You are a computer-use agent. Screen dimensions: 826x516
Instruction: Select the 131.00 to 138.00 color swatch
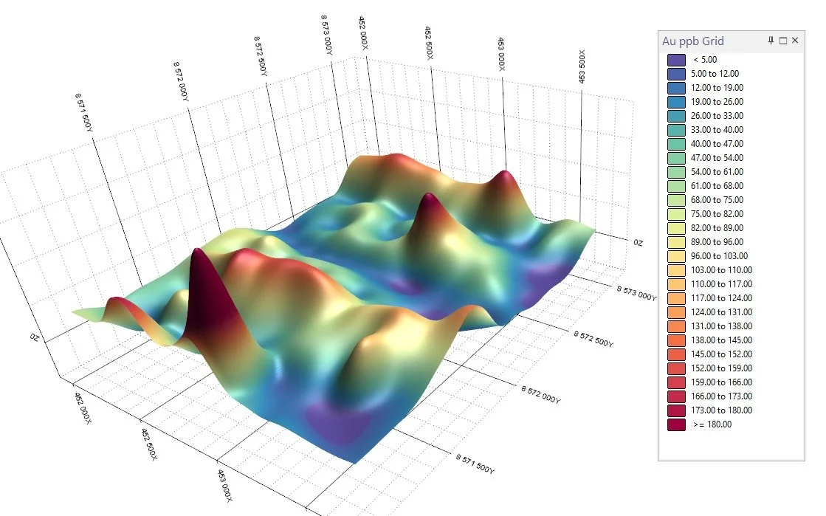click(676, 326)
